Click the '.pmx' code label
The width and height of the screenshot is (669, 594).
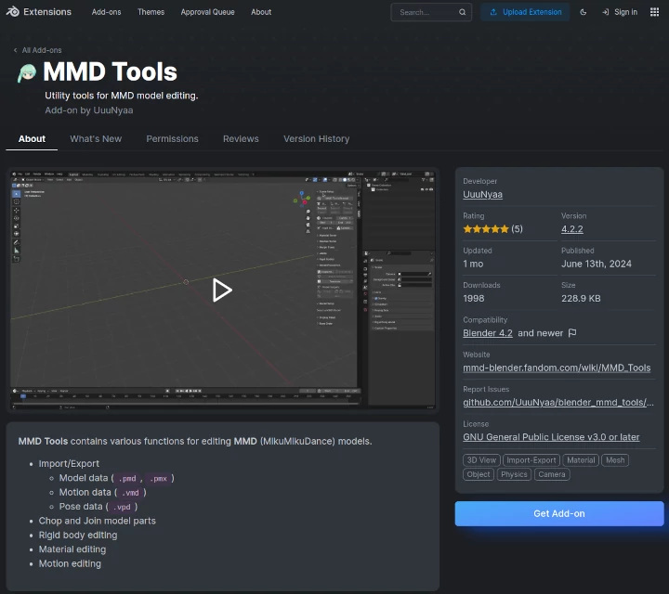coord(158,479)
